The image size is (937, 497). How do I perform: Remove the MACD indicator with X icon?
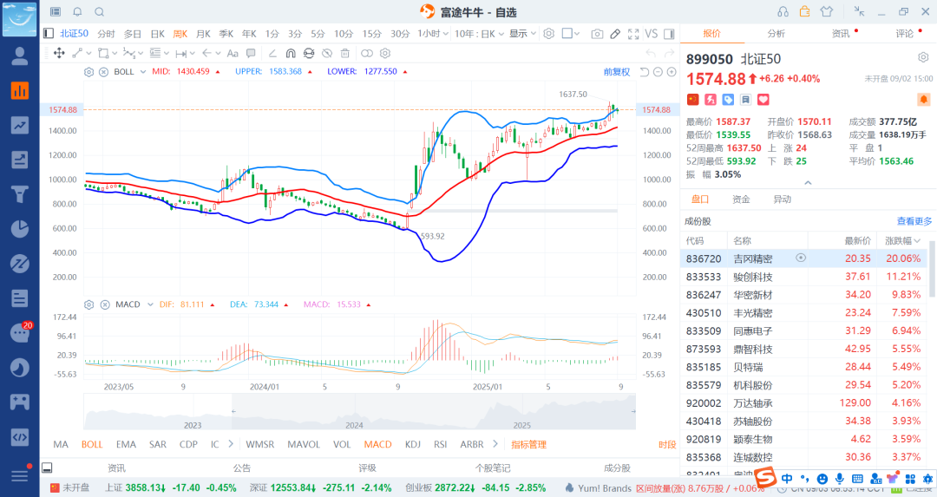pos(105,304)
